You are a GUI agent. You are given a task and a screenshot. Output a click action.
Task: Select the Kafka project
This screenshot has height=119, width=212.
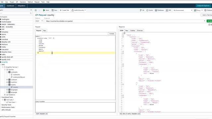click(3, 55)
